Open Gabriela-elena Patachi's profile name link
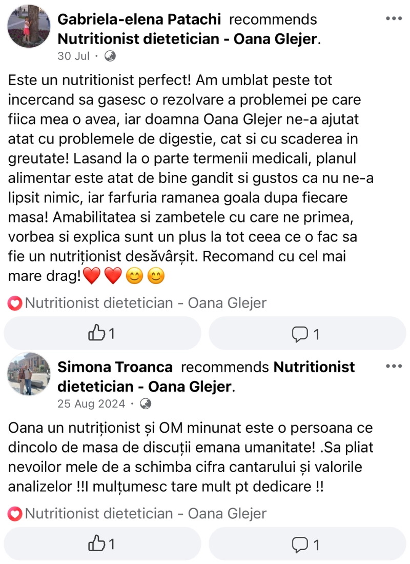 [x=139, y=20]
